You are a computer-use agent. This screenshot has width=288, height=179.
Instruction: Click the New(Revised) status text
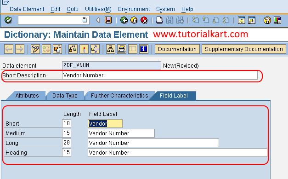181,66
